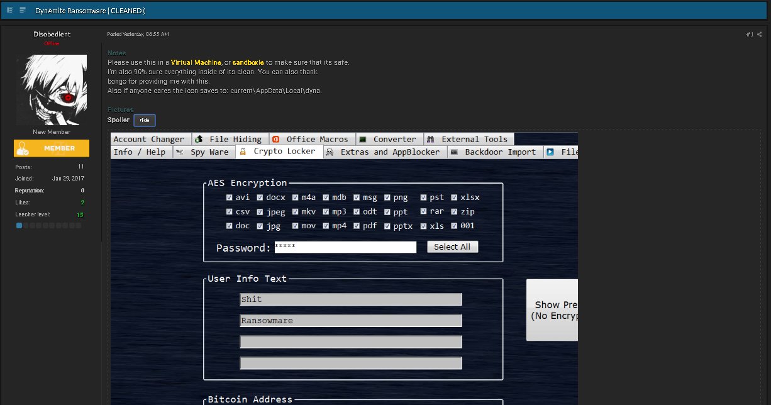Viewport: 771px width, 405px height.
Task: Toggle the avi file type checkbox
Action: click(x=230, y=197)
